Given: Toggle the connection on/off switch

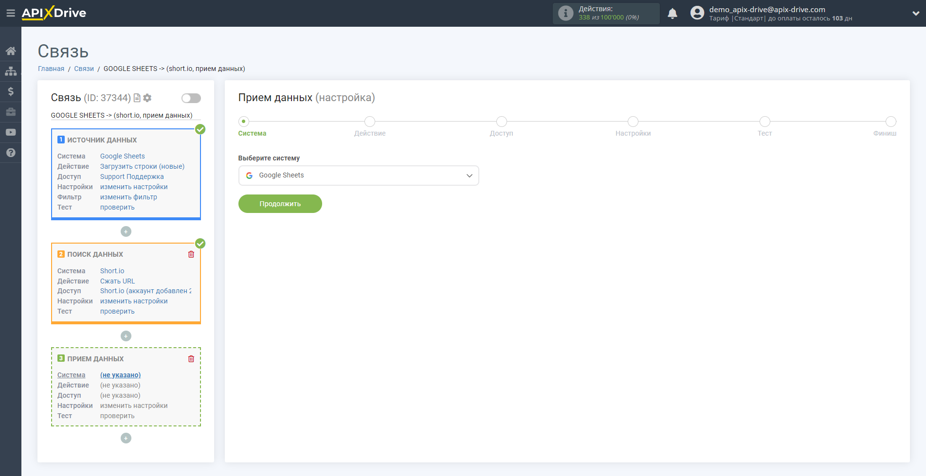Looking at the screenshot, I should tap(191, 98).
